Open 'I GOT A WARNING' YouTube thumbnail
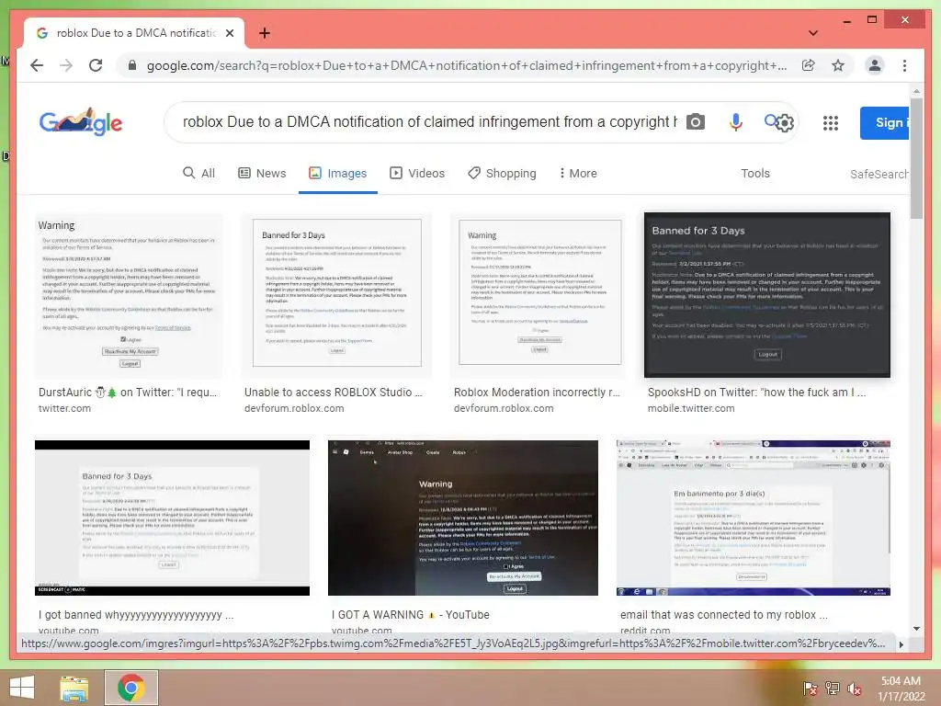The width and height of the screenshot is (941, 706). [463, 518]
